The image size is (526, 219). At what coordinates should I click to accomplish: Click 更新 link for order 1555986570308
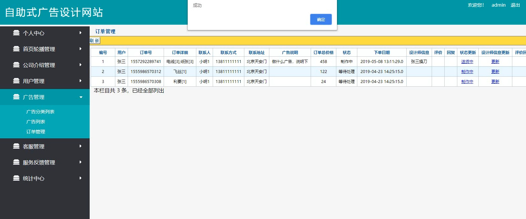click(495, 82)
